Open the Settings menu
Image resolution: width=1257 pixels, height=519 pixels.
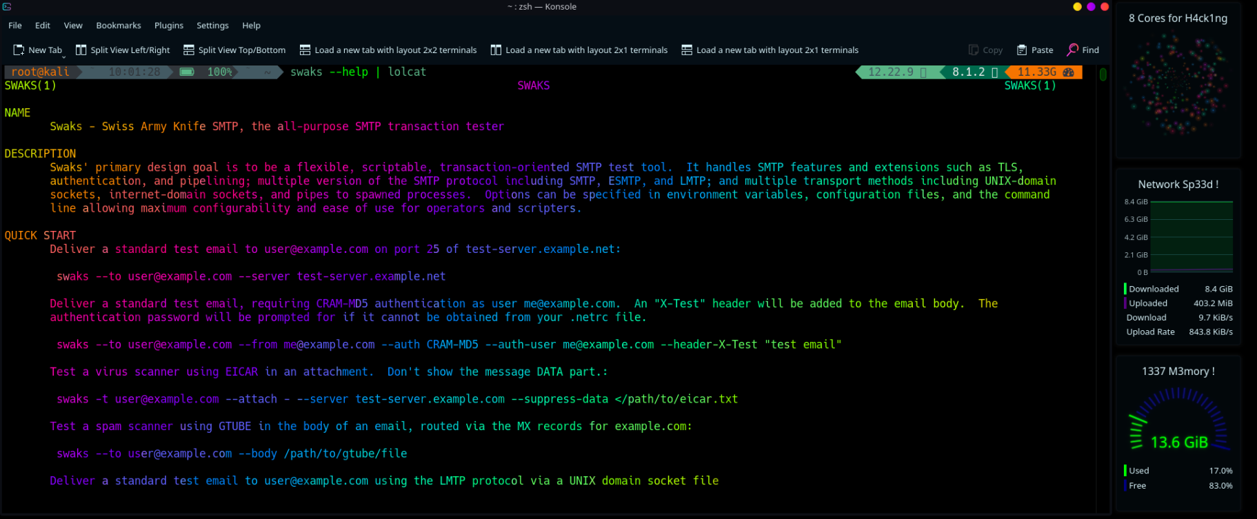point(212,26)
